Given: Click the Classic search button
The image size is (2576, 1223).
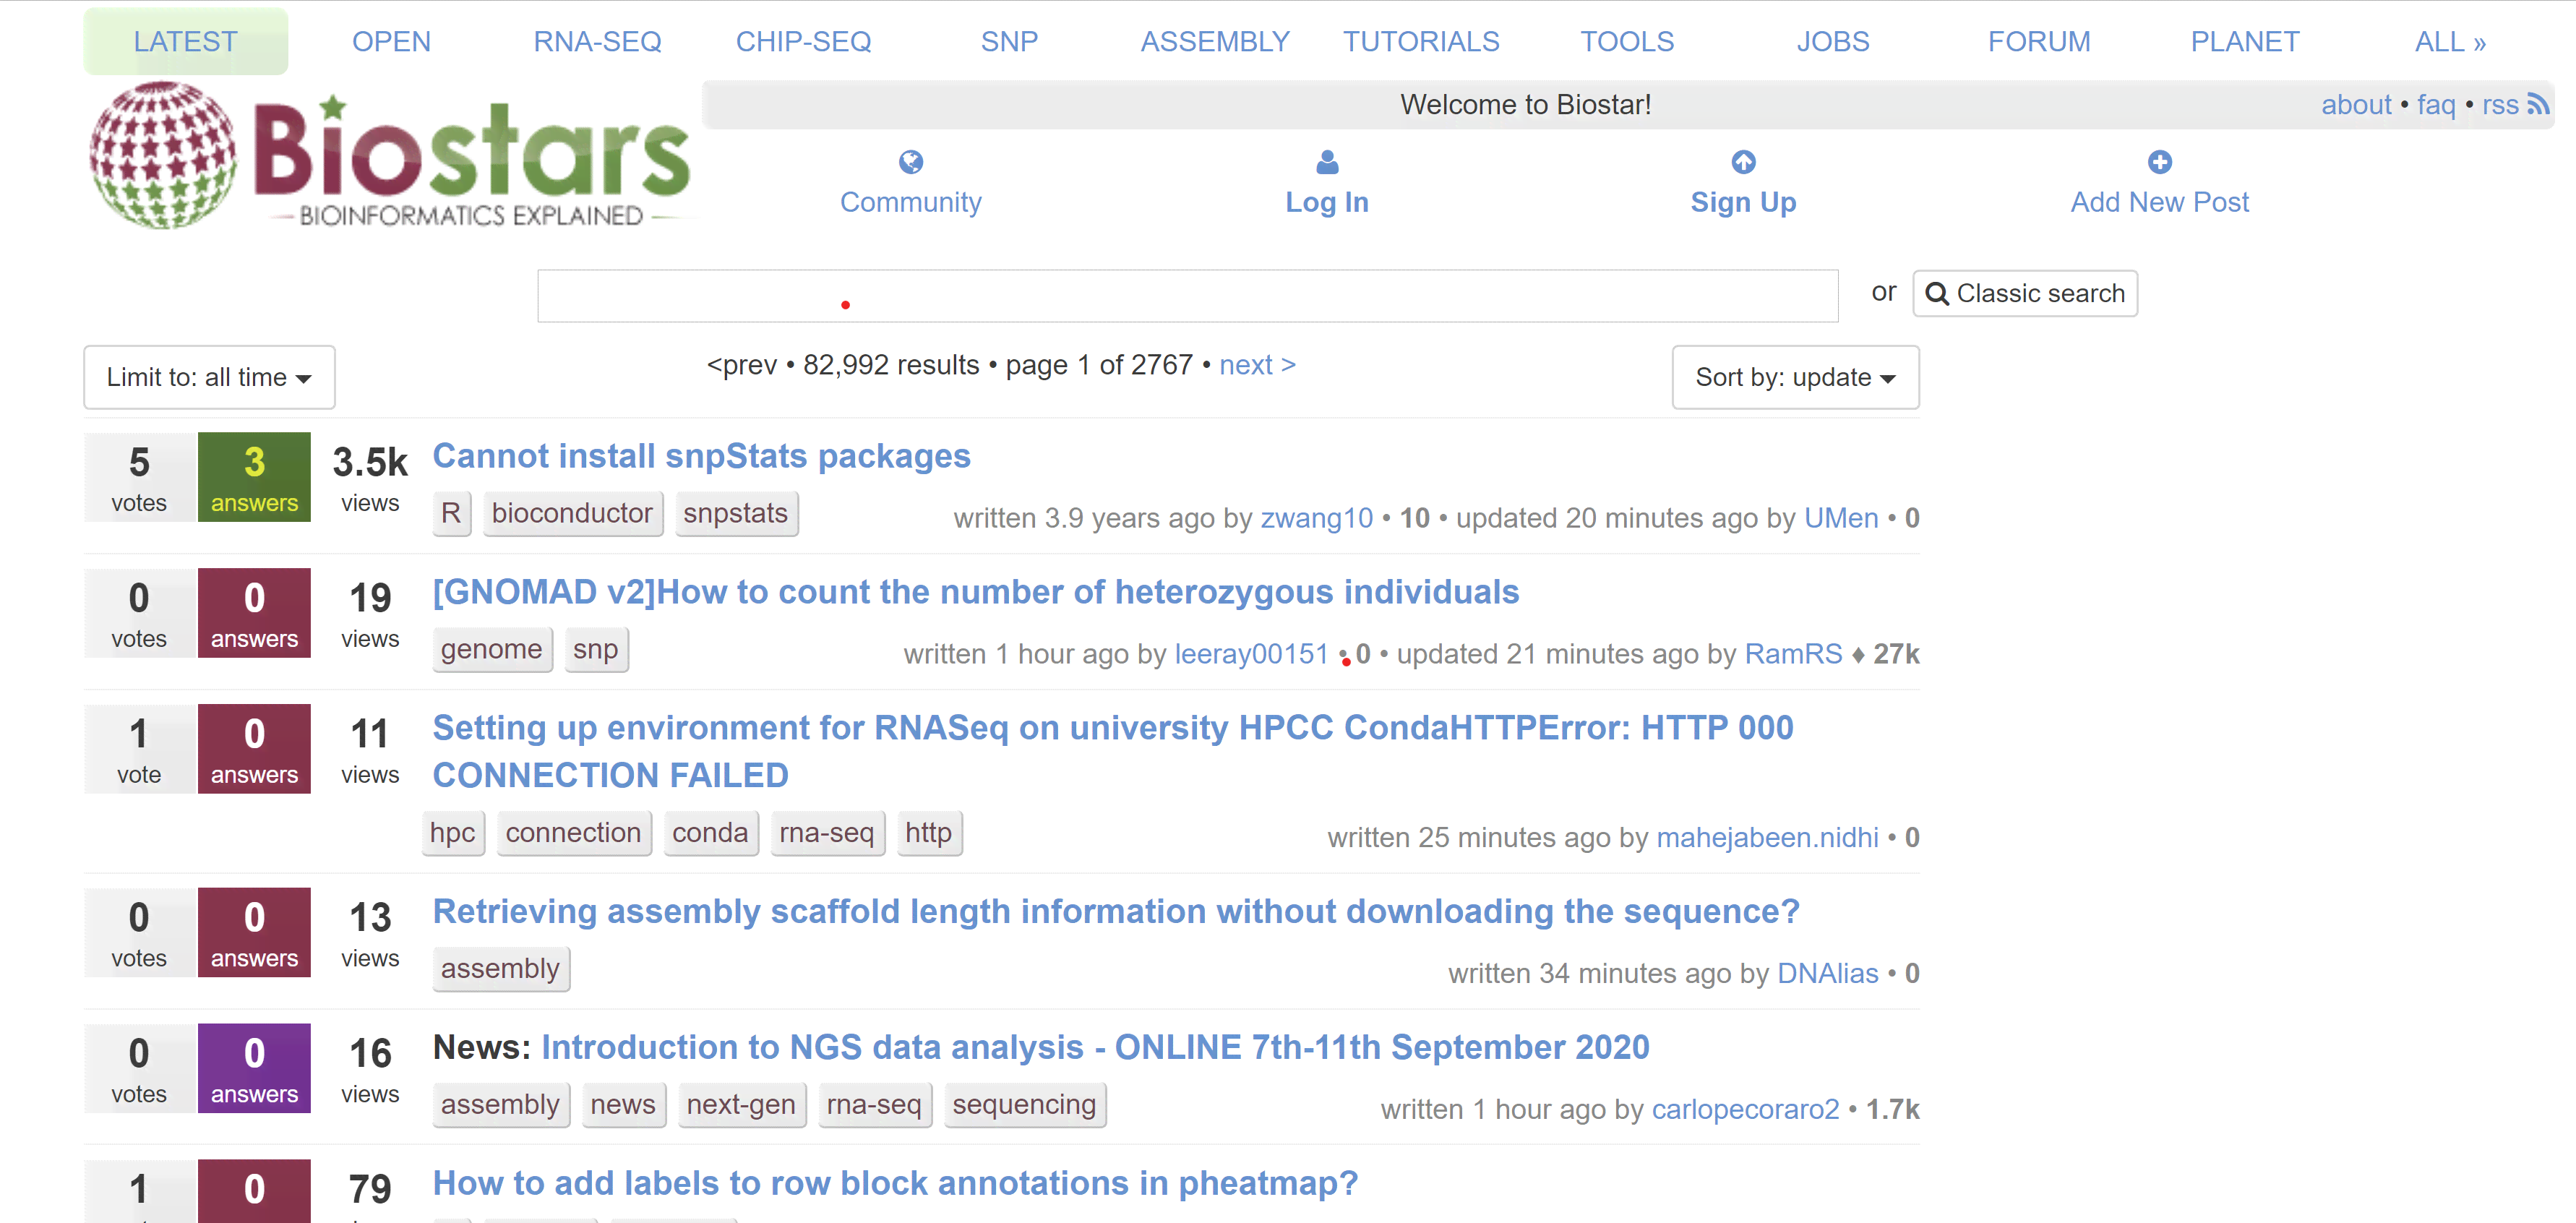Looking at the screenshot, I should (2025, 293).
